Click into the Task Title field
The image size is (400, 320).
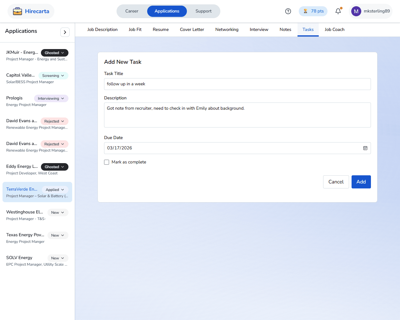237,84
